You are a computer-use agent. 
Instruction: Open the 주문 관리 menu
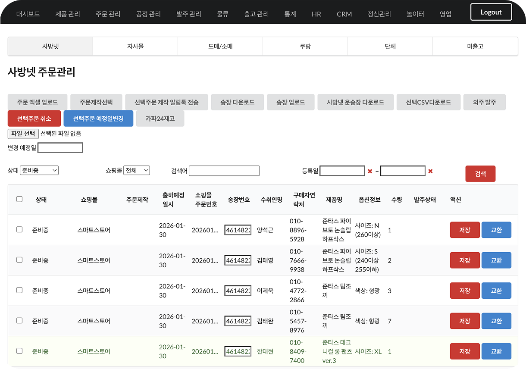(108, 14)
